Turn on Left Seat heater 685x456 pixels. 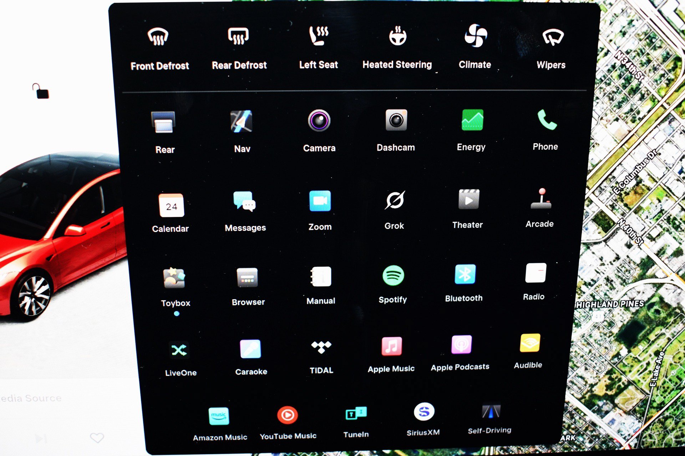(x=318, y=47)
